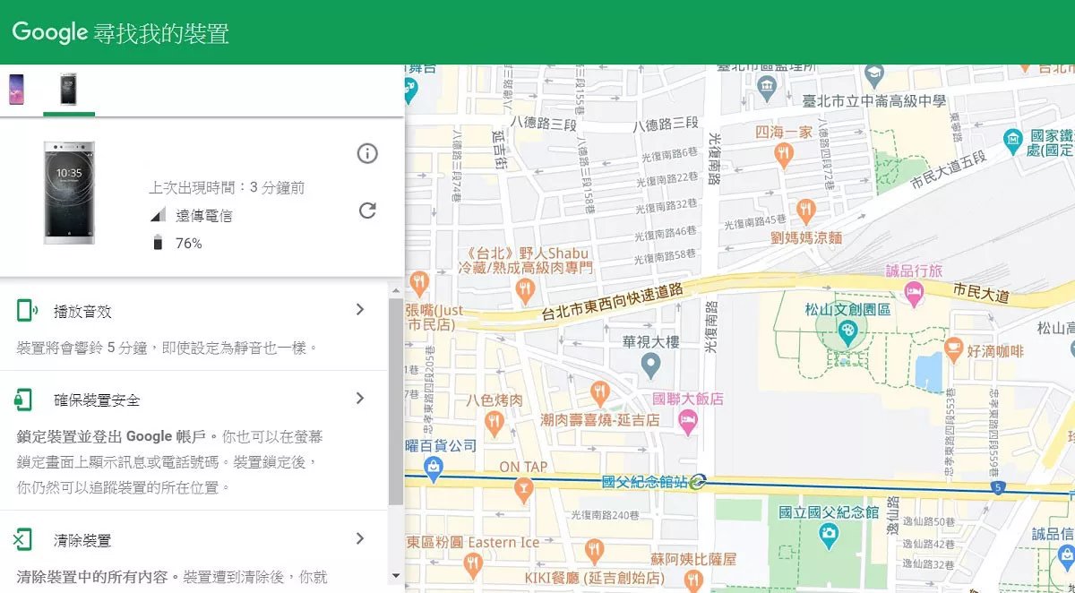Screen dimensions: 1075x593
Task: Open the device info panel
Action: coord(366,153)
